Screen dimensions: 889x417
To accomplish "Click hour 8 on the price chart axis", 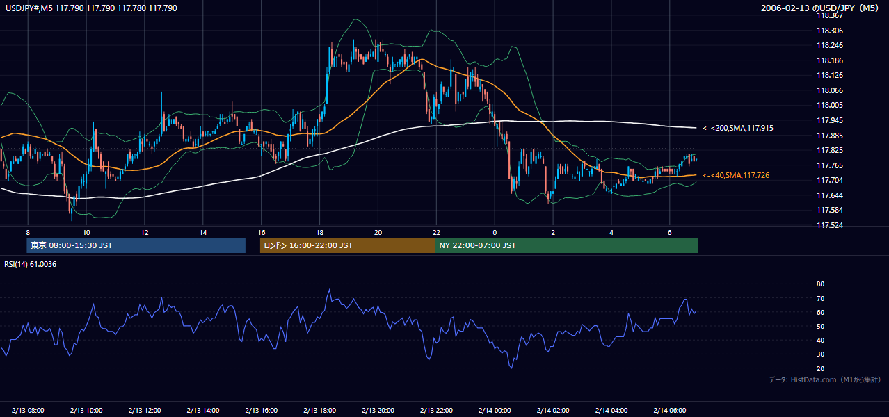I will 28,232.
